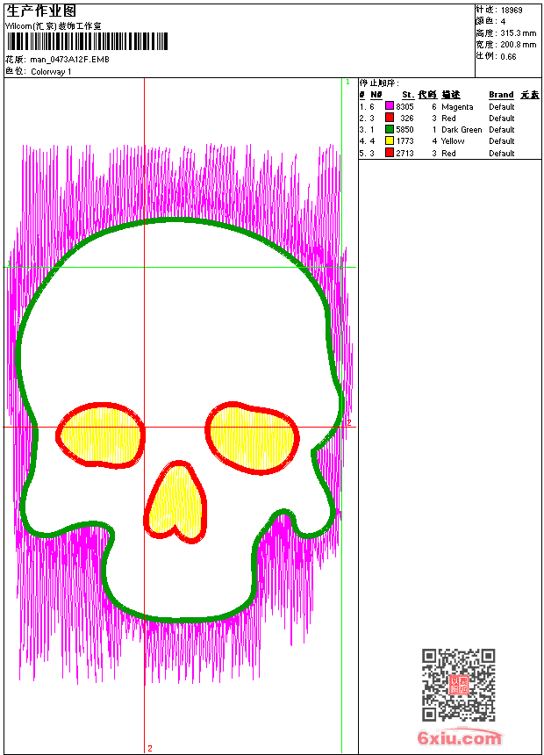544x755 pixels.
Task: Select the 'Magenta' stop sequence entry
Action: (457, 106)
